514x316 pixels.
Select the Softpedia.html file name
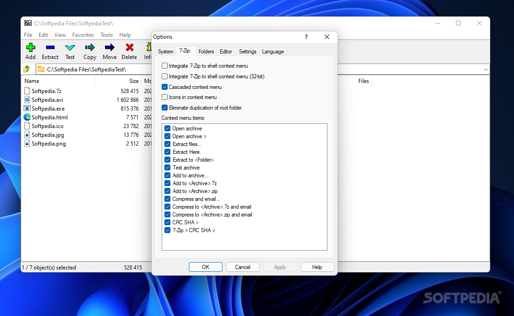(x=49, y=117)
